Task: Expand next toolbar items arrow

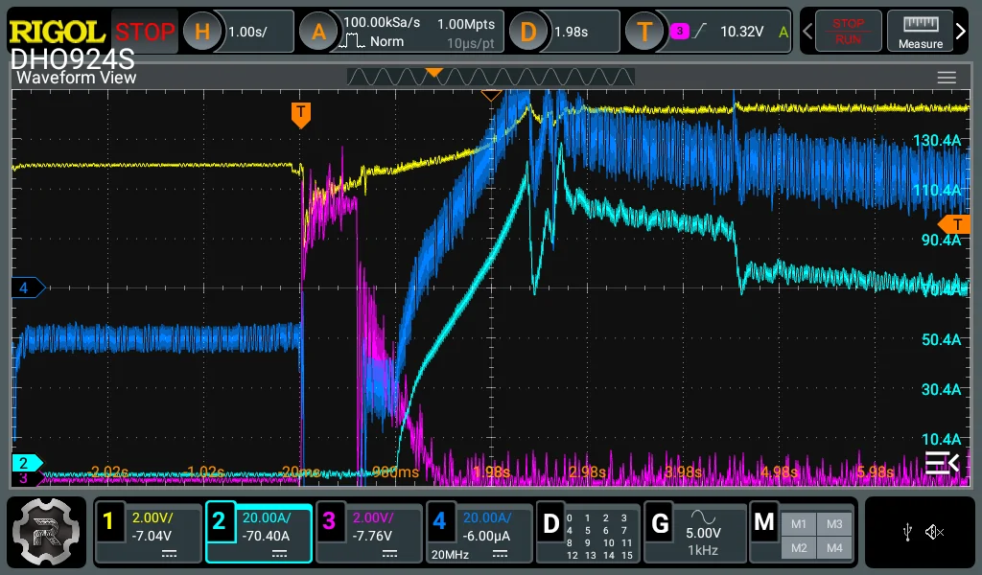Action: tap(961, 32)
